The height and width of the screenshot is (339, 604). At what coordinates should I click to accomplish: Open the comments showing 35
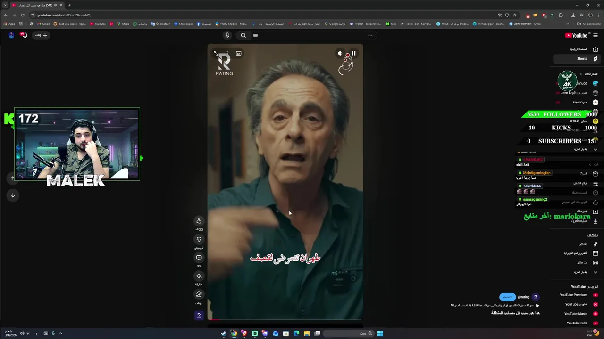click(x=199, y=258)
